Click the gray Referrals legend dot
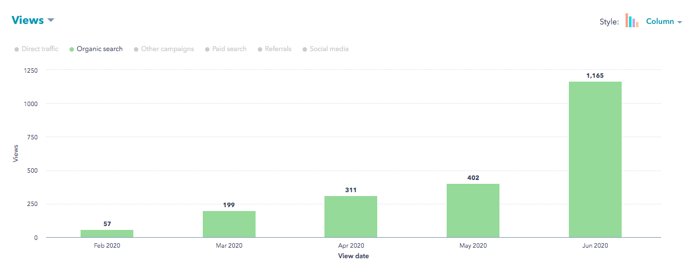This screenshot has height=276, width=695. click(259, 49)
